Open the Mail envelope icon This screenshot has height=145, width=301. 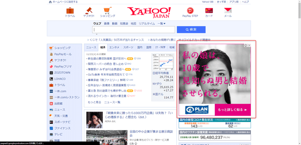point(228,11)
